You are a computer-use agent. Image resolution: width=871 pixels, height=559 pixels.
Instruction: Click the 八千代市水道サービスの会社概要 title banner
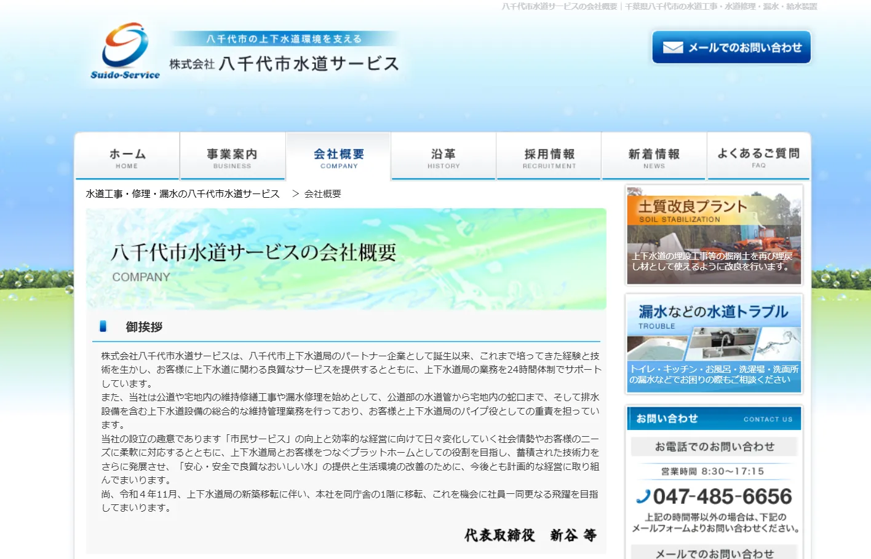[346, 259]
